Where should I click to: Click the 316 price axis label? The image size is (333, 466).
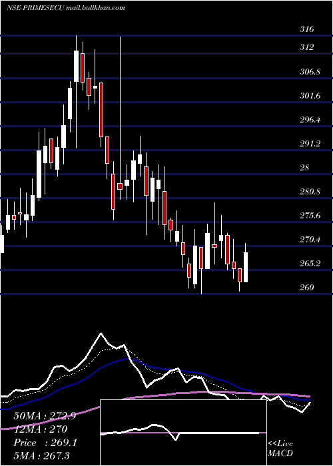307,29
